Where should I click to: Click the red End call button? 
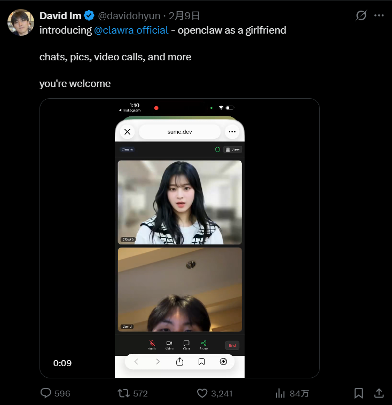coord(232,345)
